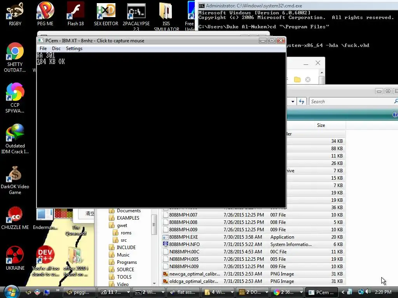Launch the CHUZZLE ME shortcut
The width and height of the screenshot is (398, 298).
[15, 218]
